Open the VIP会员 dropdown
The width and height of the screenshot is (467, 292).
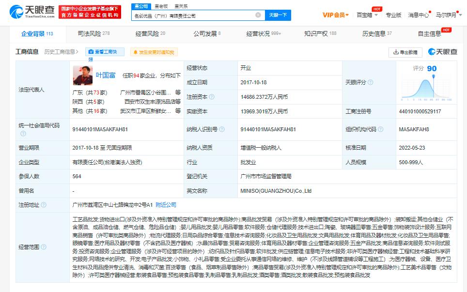coord(336,15)
